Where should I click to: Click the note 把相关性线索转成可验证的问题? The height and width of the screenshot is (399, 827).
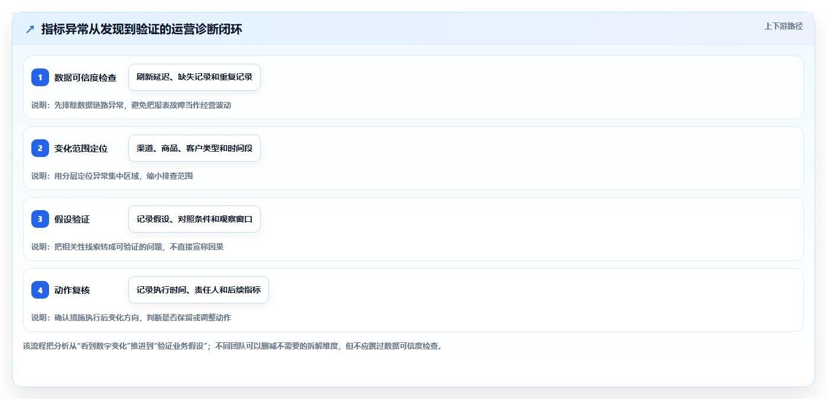[109, 247]
